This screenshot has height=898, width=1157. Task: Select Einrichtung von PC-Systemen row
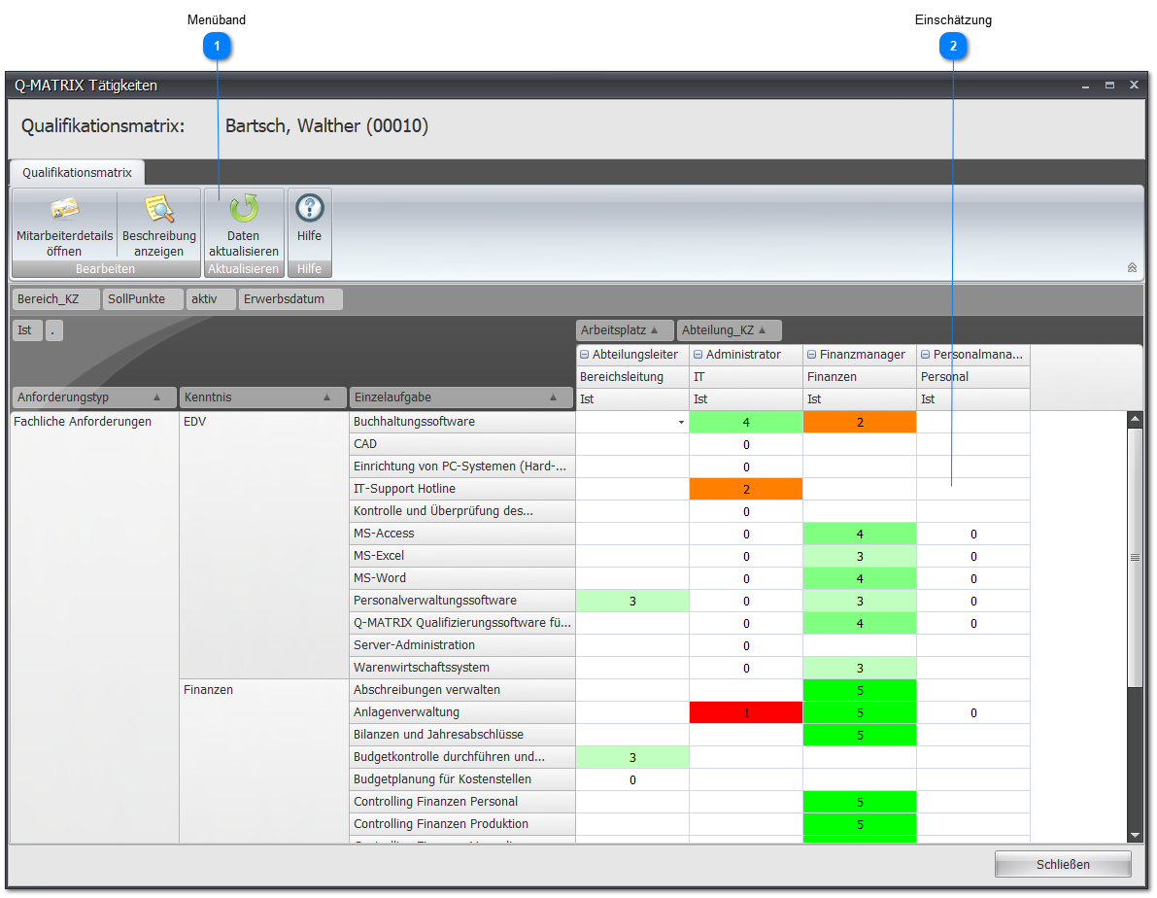(x=461, y=466)
